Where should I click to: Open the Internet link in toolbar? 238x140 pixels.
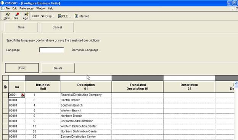click(82, 16)
